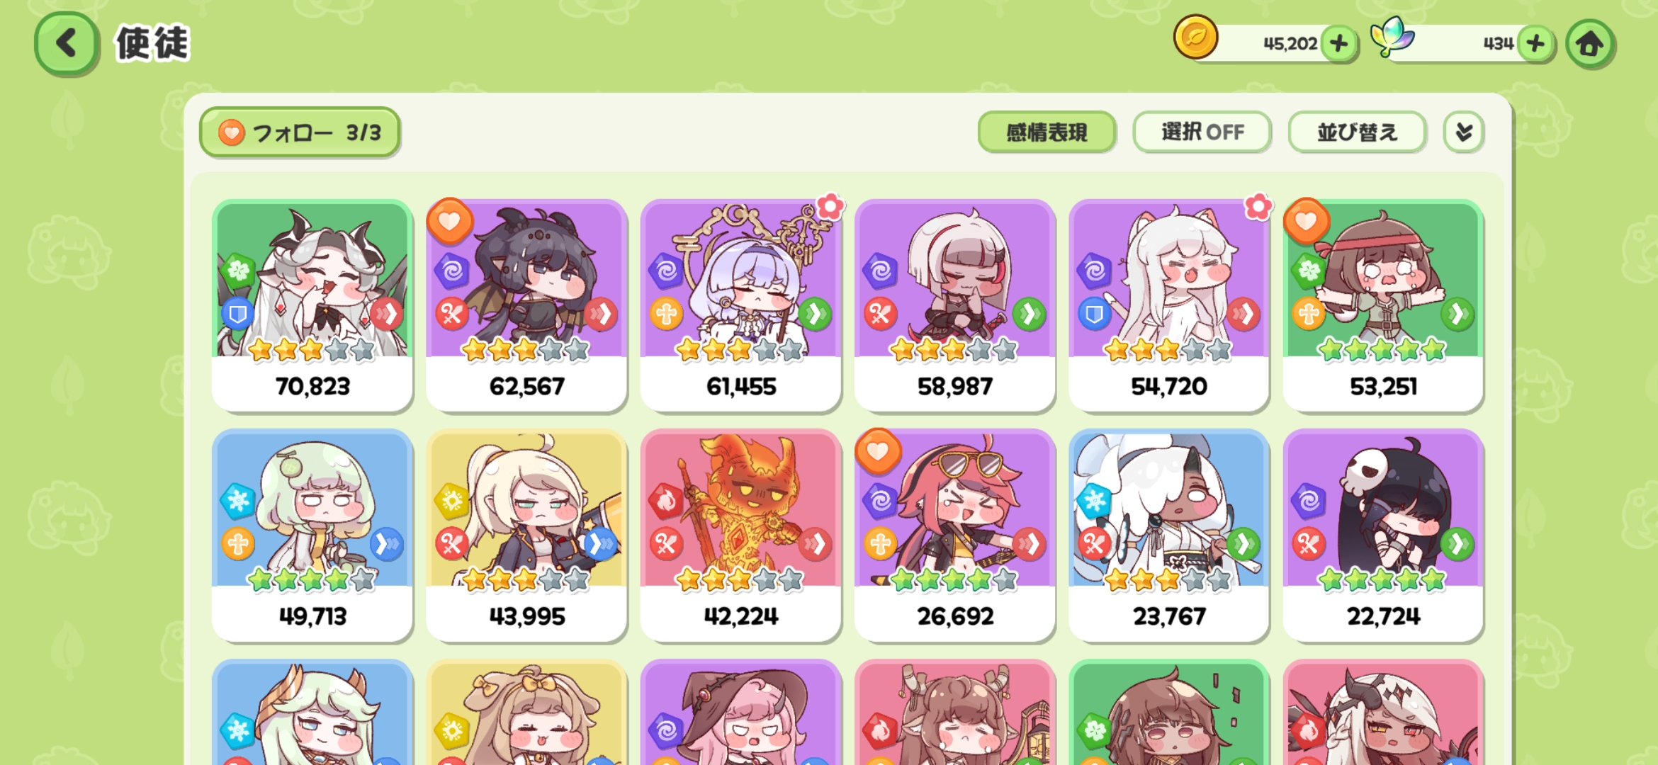Tap the rainbow crystal currency icon
Image resolution: width=1658 pixels, height=765 pixels.
point(1391,37)
